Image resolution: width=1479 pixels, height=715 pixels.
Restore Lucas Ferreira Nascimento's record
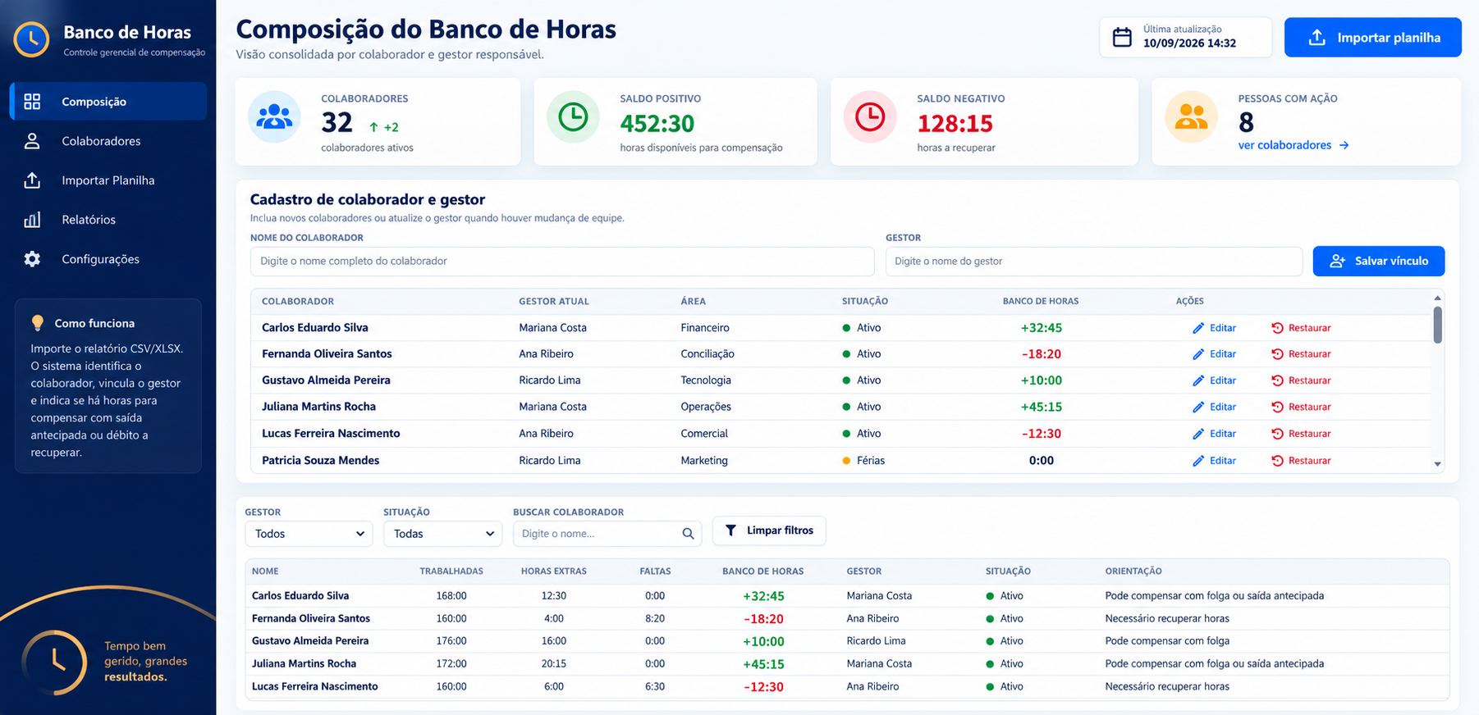(1301, 434)
